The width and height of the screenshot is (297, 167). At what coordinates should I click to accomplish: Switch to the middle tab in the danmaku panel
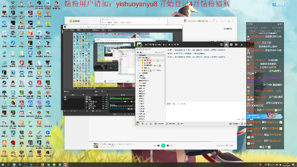click(x=265, y=32)
